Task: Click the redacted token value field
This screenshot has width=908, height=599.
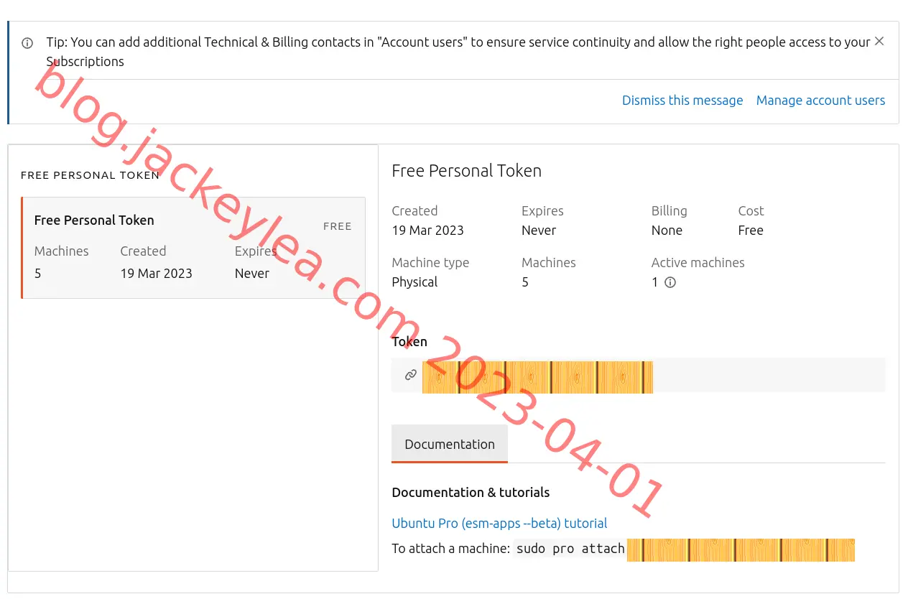Action: 538,377
